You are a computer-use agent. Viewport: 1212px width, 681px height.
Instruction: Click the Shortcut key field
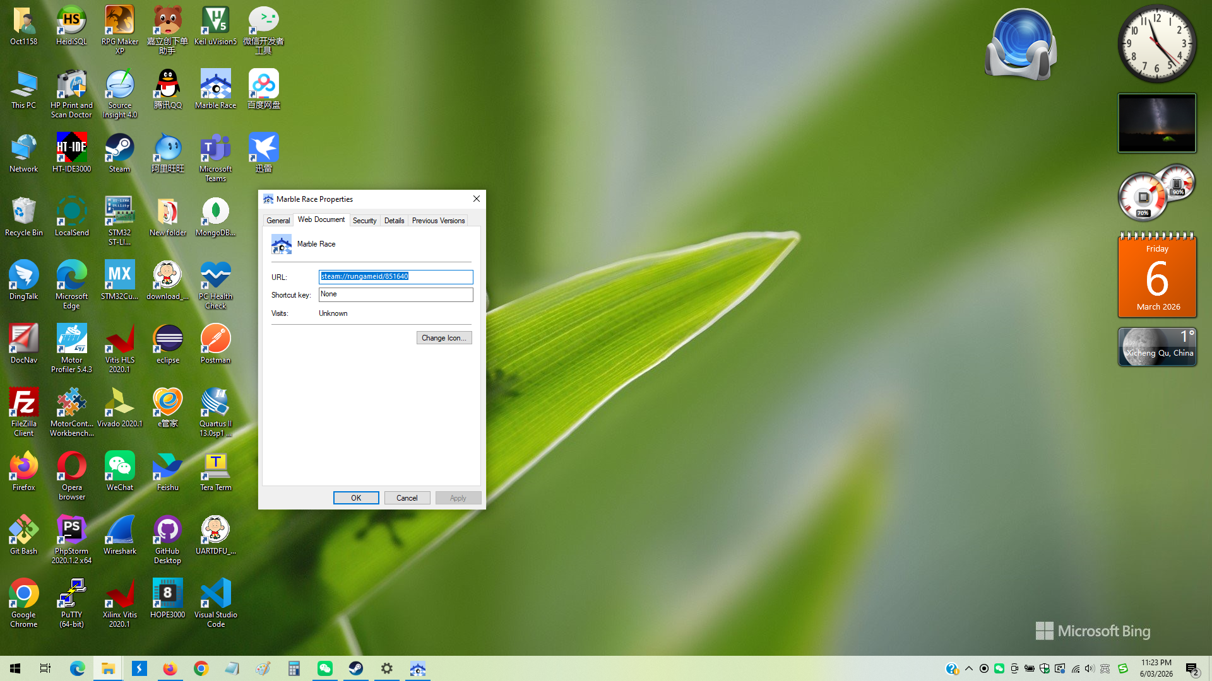pyautogui.click(x=395, y=294)
